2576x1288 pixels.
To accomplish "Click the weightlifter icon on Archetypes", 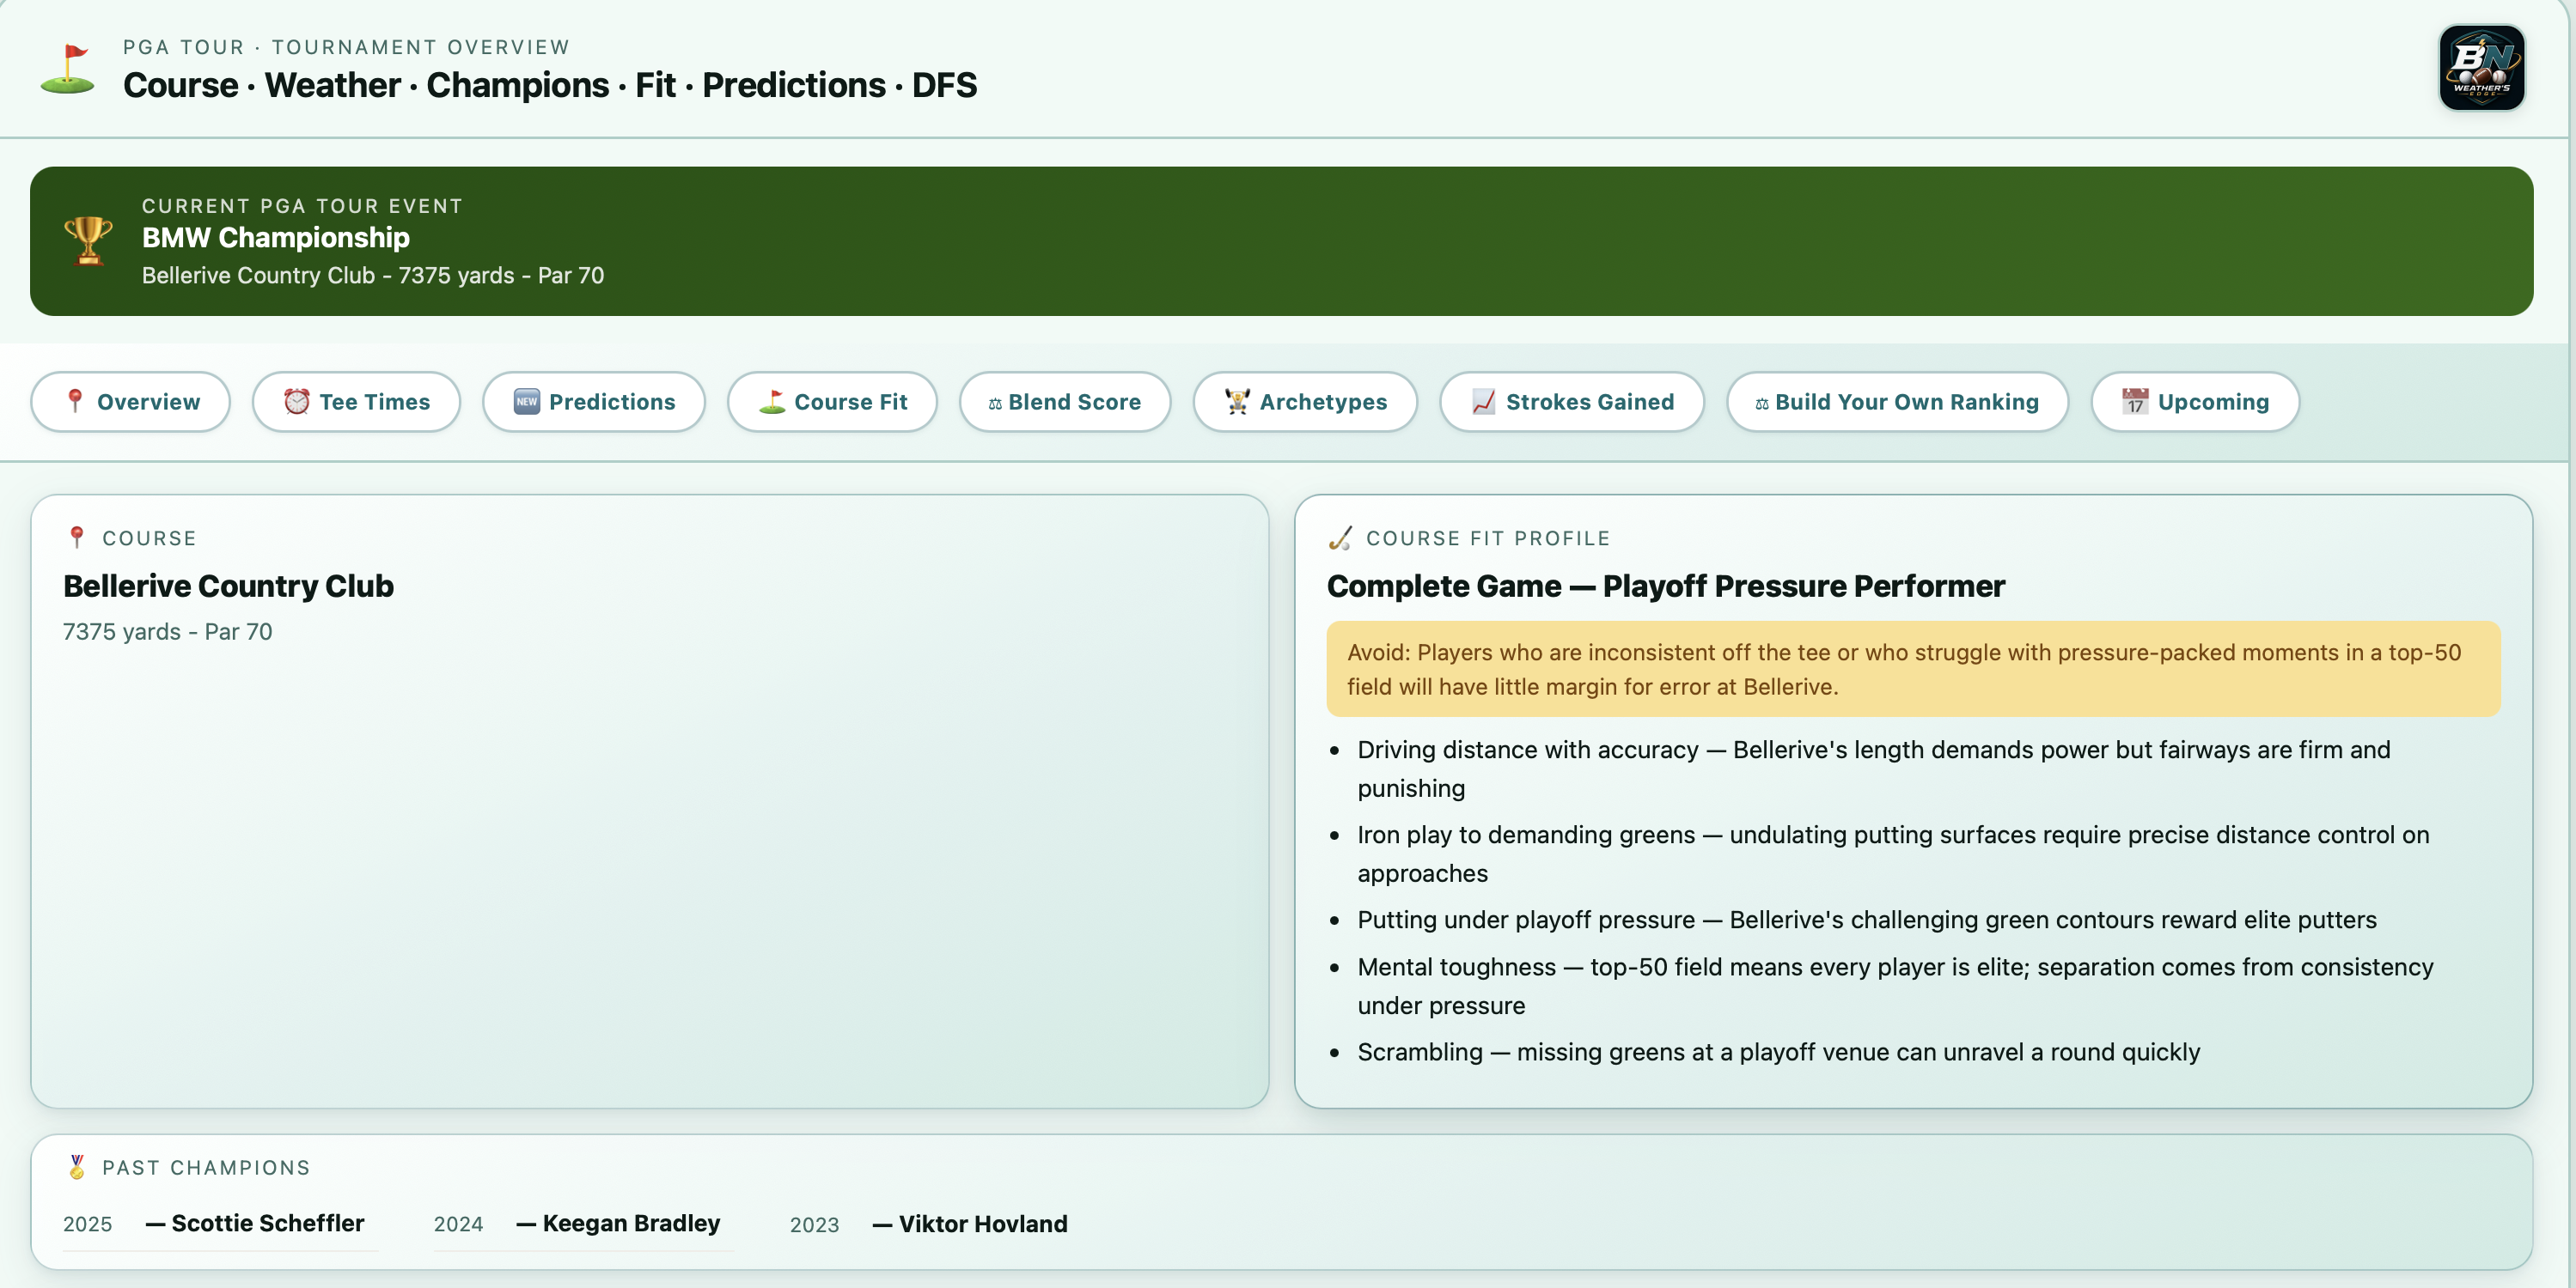I will tap(1237, 401).
